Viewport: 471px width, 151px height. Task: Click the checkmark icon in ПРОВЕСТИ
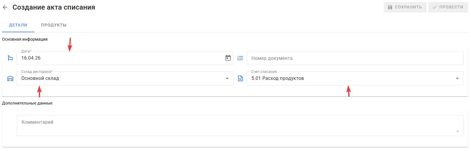click(x=435, y=7)
